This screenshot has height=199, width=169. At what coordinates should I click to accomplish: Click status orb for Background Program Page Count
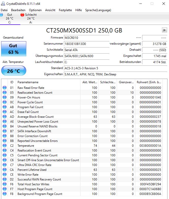click(x=5, y=194)
